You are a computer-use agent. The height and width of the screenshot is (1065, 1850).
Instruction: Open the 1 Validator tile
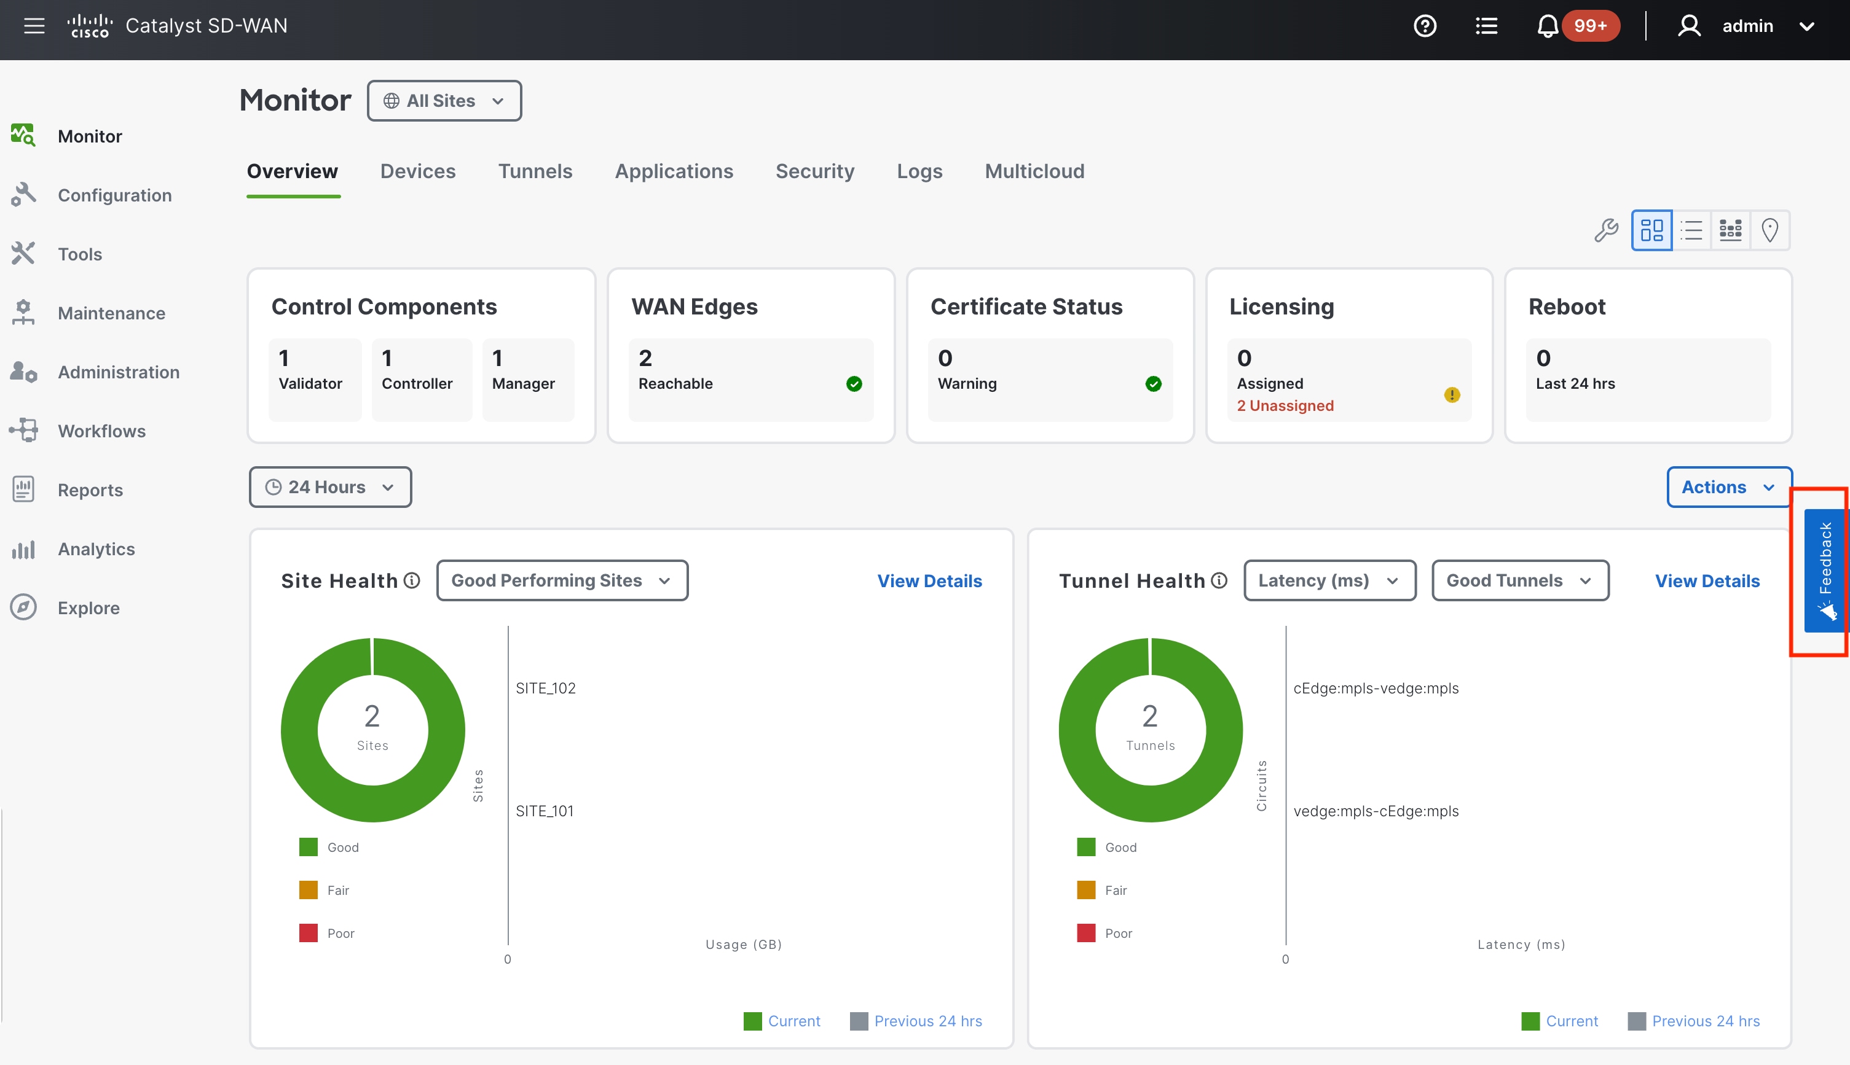[x=315, y=380]
